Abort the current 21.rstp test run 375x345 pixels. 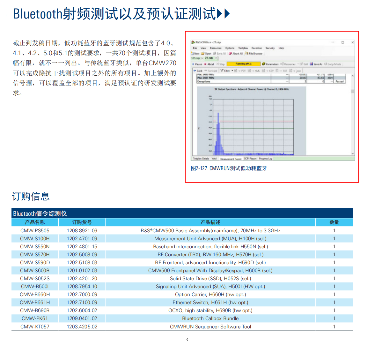[209, 64]
